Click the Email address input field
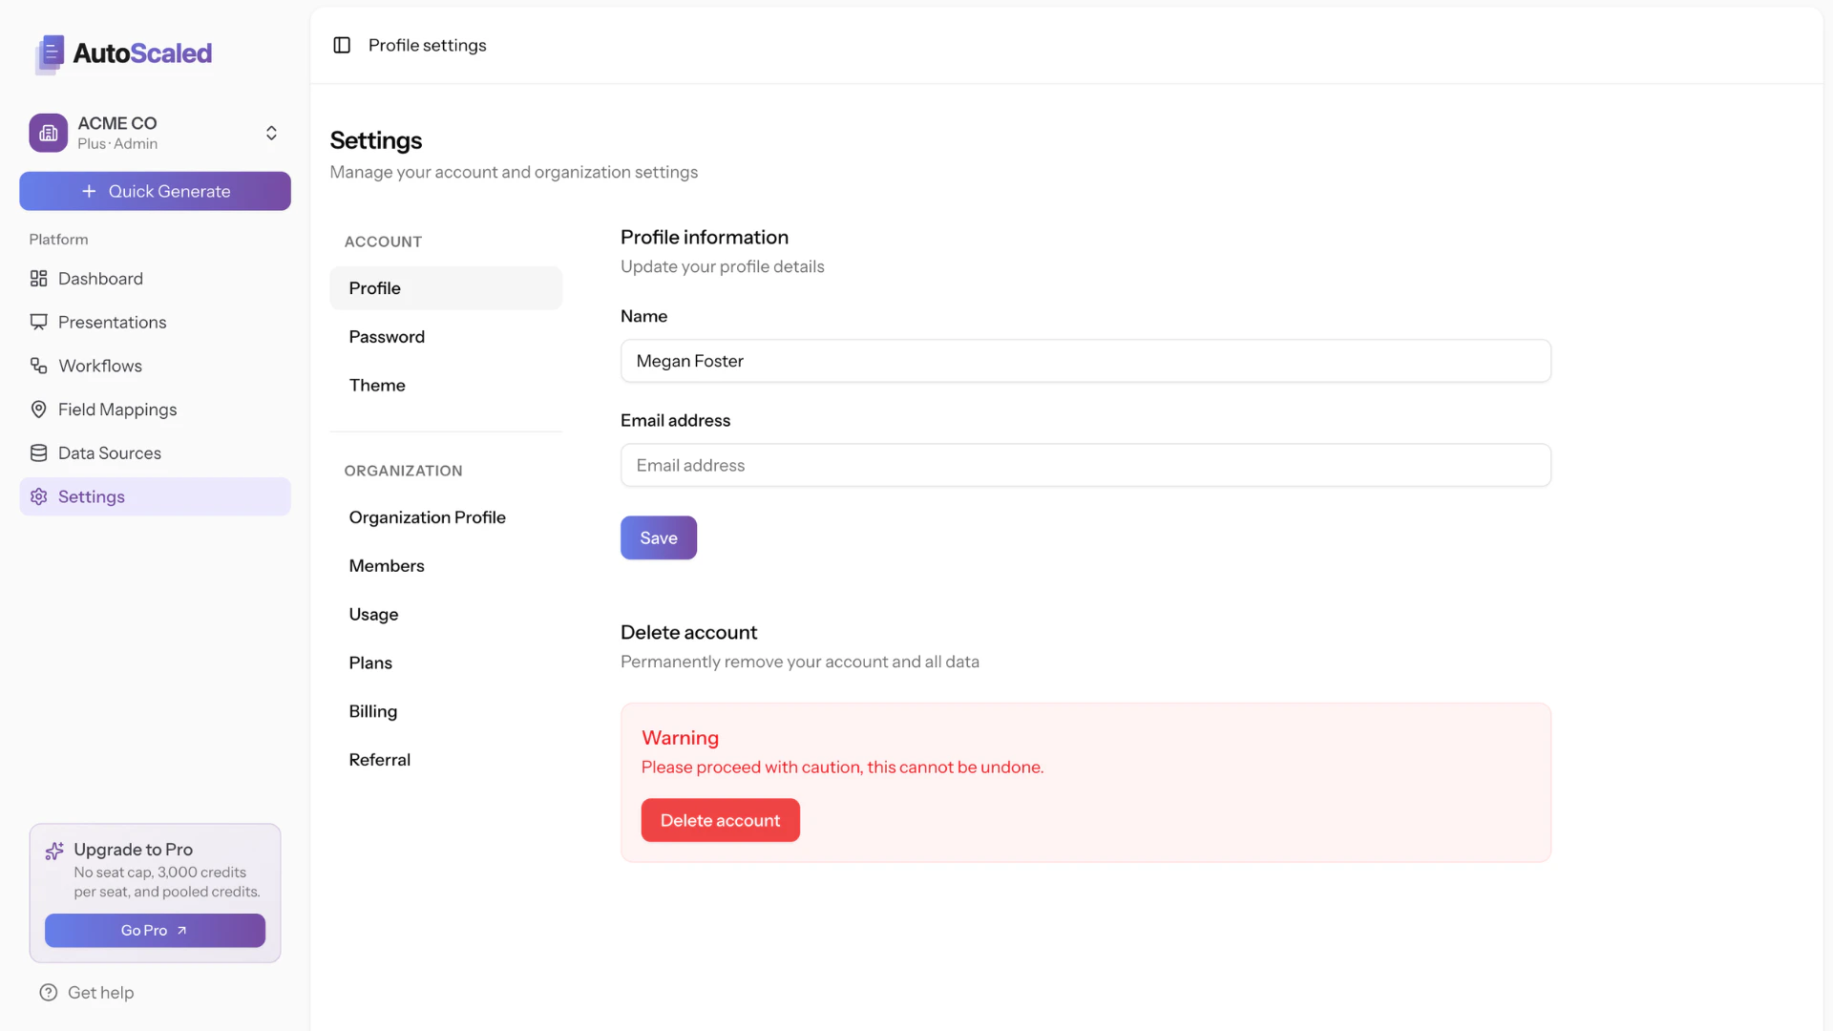 (x=1085, y=465)
